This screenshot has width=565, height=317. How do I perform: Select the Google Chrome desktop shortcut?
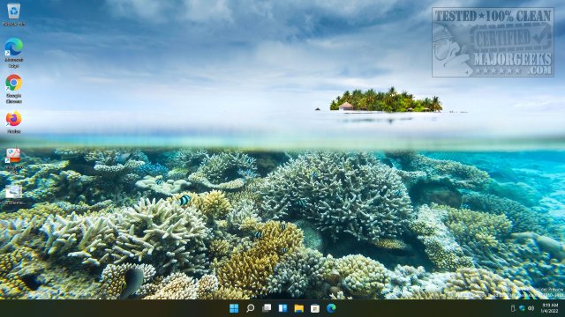14,89
